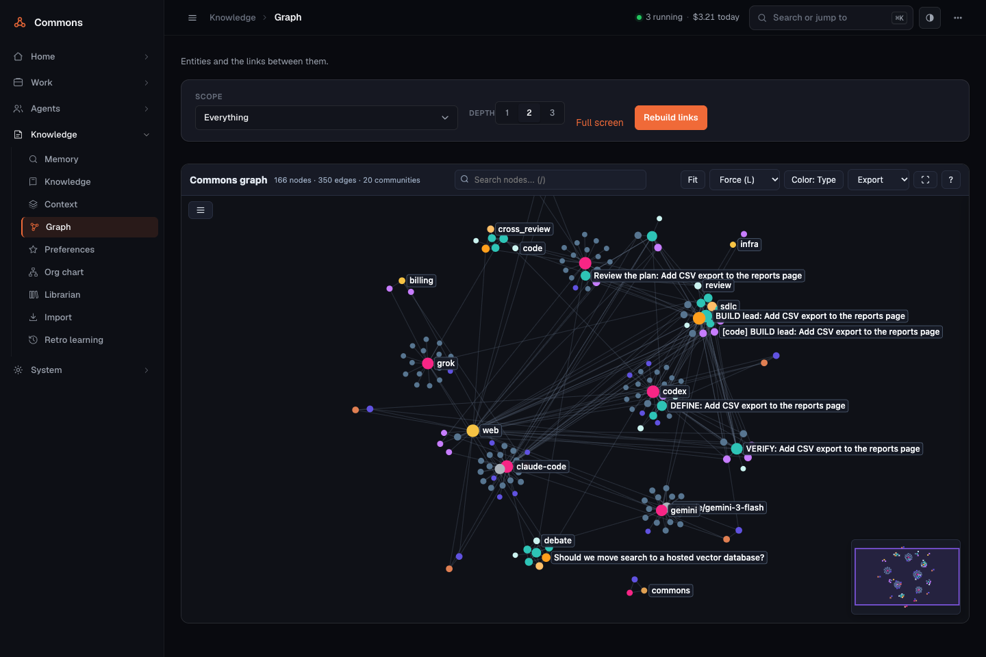Click the Librarian books icon

(x=33, y=295)
